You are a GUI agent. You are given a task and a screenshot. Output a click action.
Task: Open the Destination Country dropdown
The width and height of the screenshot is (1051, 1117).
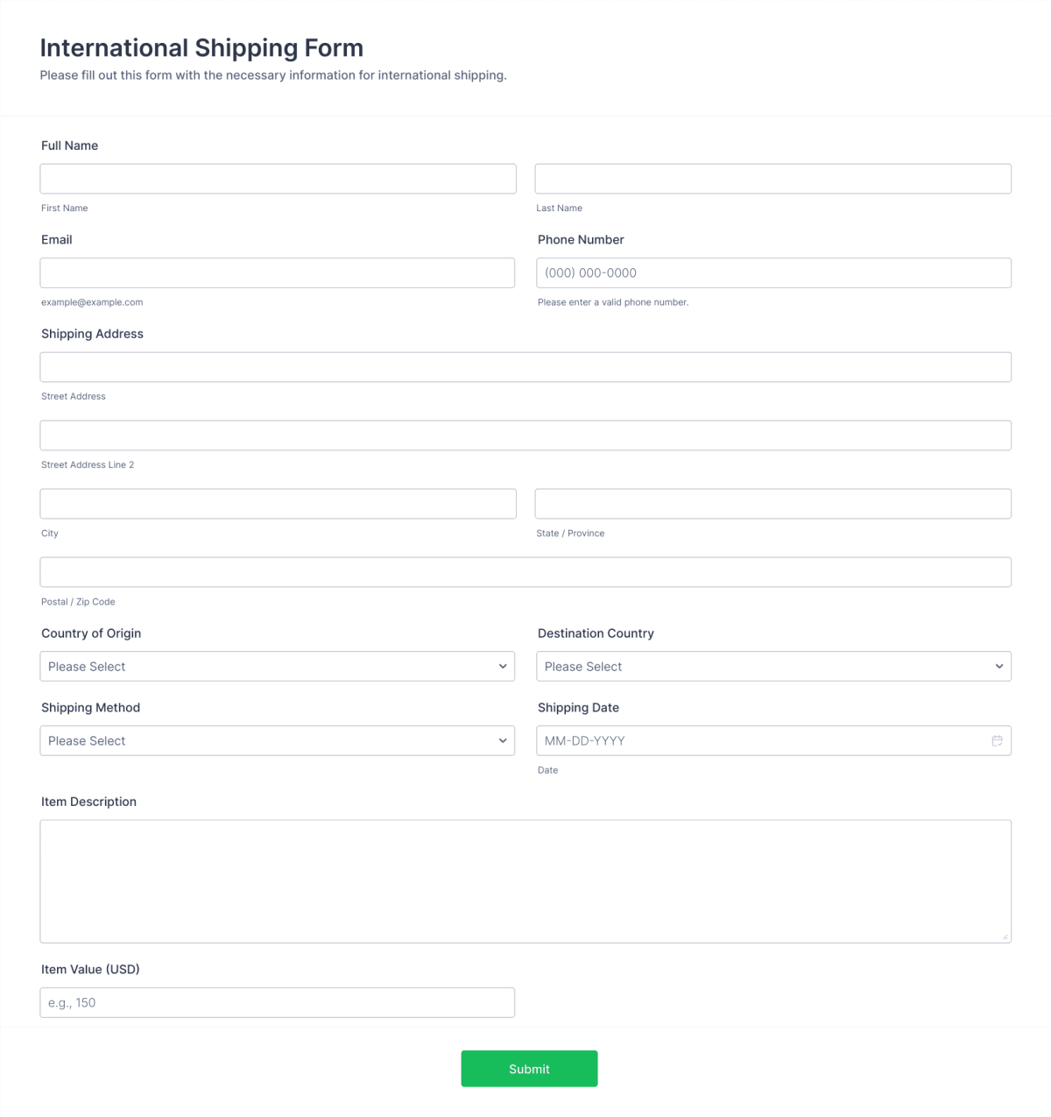[x=773, y=666]
